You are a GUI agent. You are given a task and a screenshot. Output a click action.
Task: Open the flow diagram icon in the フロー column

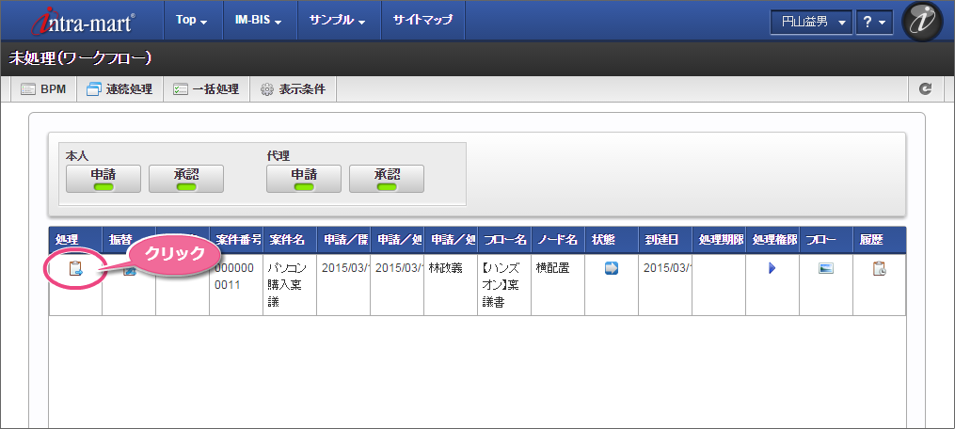pyautogui.click(x=826, y=268)
